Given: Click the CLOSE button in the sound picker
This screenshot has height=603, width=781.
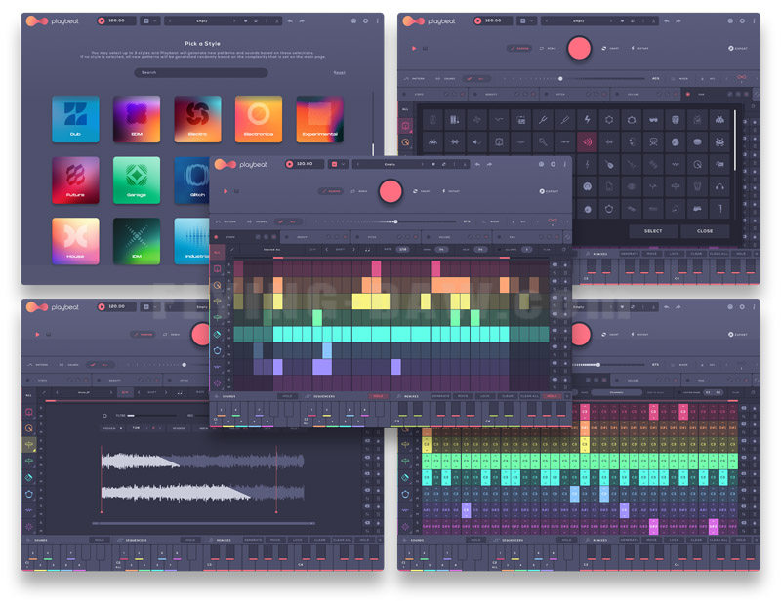Looking at the screenshot, I should point(705,231).
